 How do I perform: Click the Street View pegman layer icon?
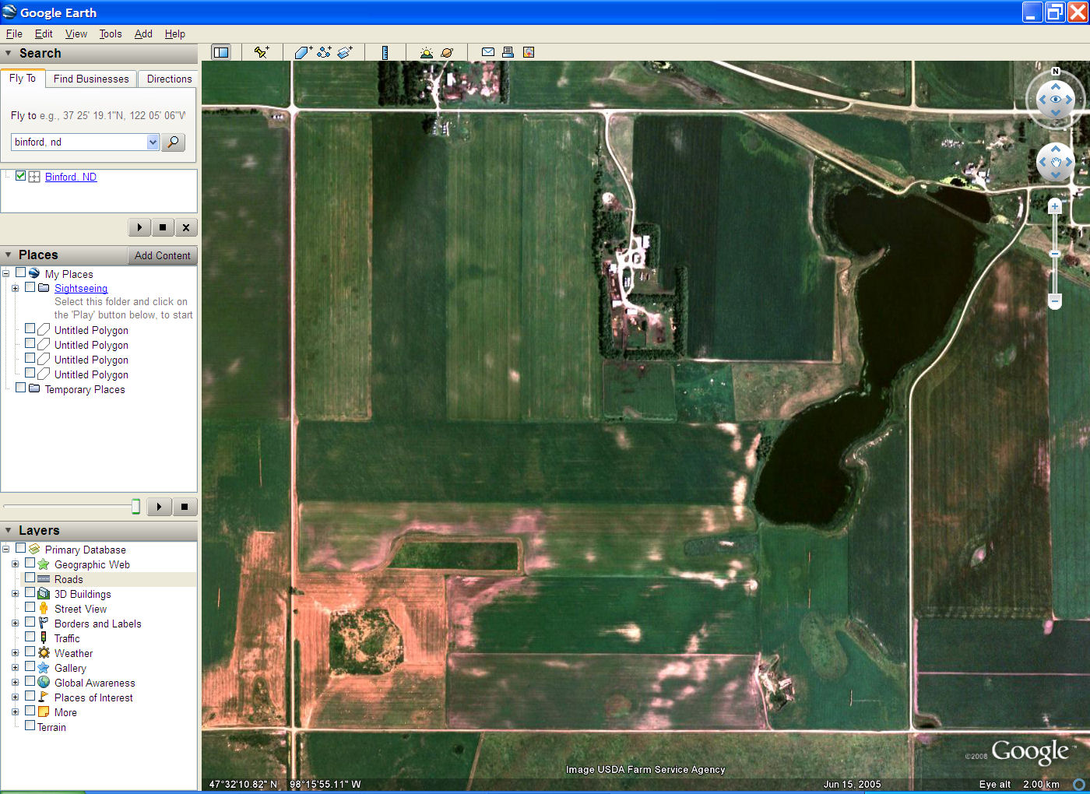[44, 608]
